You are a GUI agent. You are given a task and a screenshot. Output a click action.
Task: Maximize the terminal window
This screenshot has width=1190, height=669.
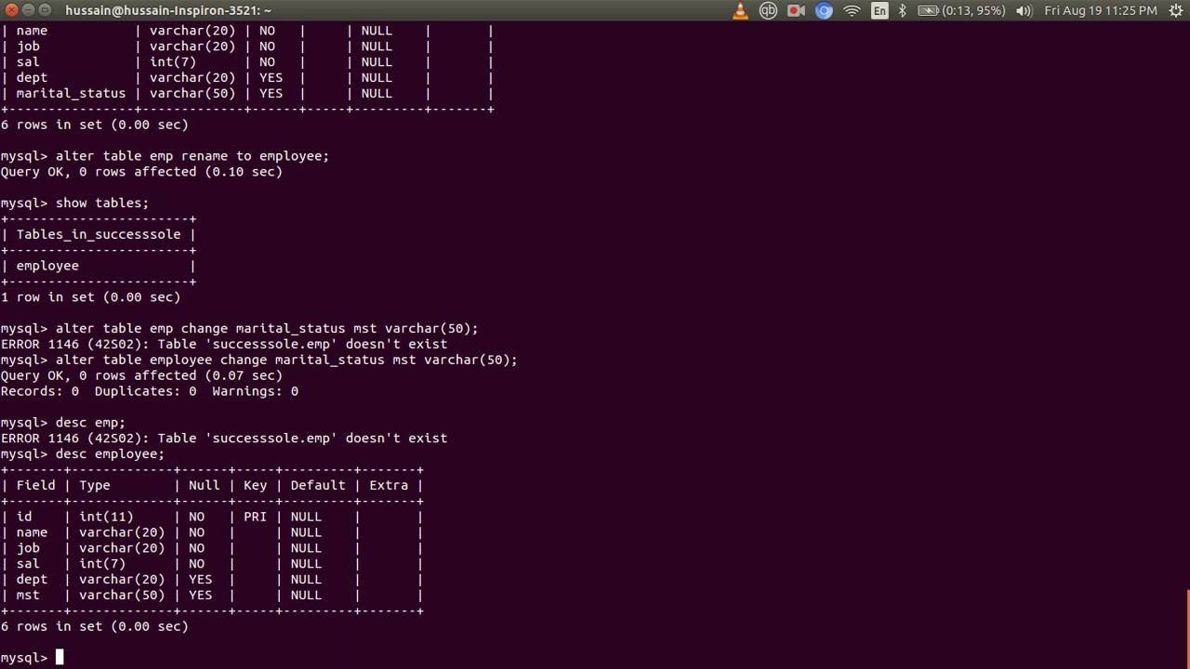[x=46, y=10]
